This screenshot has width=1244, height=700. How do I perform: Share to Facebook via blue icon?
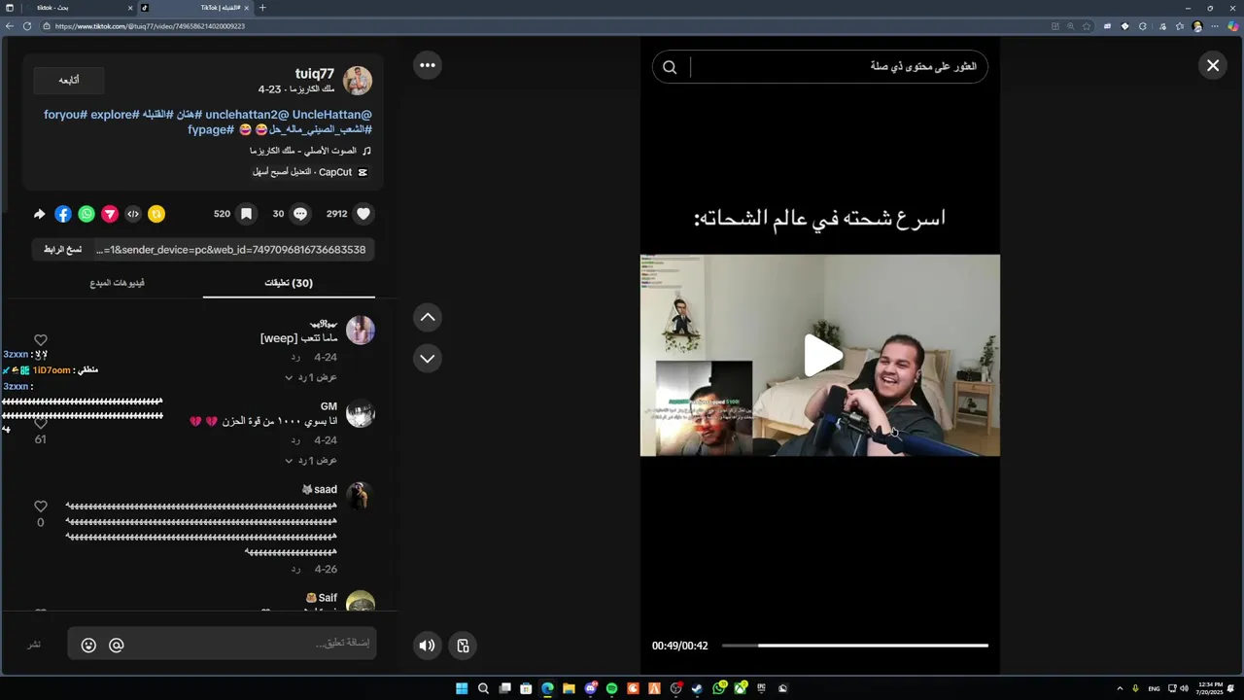point(63,214)
